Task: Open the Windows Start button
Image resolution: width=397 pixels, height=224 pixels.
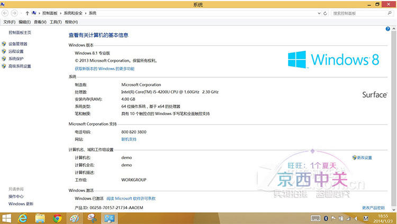Action: coord(6,218)
